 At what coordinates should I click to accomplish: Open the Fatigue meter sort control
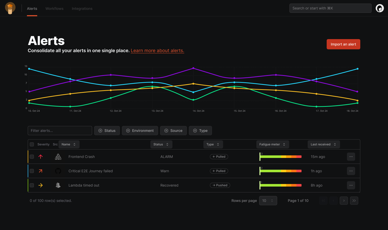tap(273, 144)
